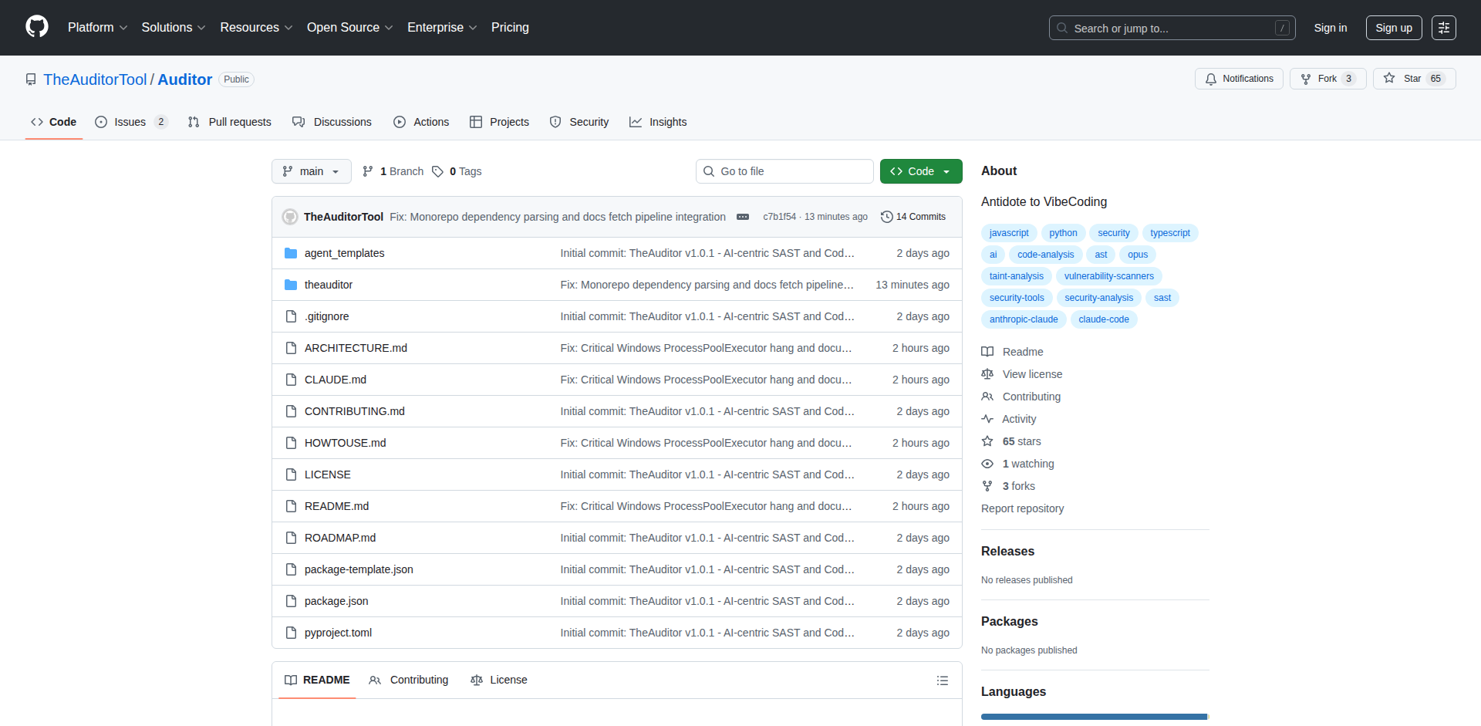Click the LICENSE file icon
Image resolution: width=1481 pixels, height=726 pixels.
click(x=291, y=474)
